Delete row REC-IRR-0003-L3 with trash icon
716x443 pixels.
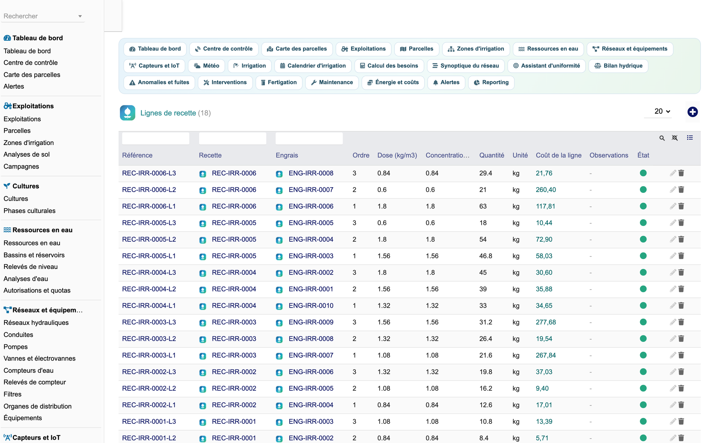click(681, 322)
